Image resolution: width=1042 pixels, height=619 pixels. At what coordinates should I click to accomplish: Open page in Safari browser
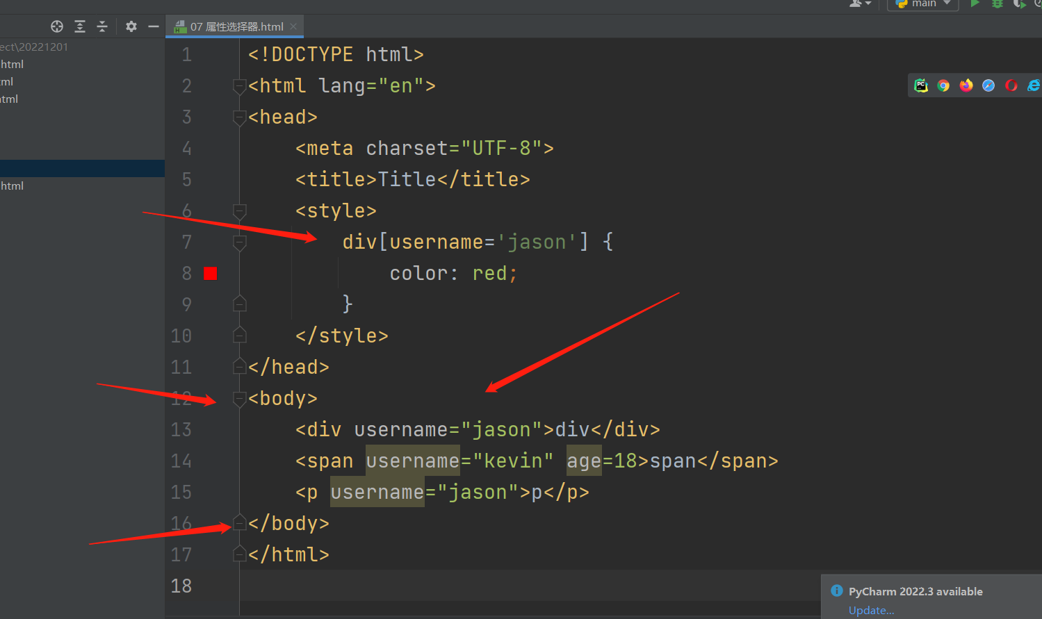pyautogui.click(x=988, y=85)
